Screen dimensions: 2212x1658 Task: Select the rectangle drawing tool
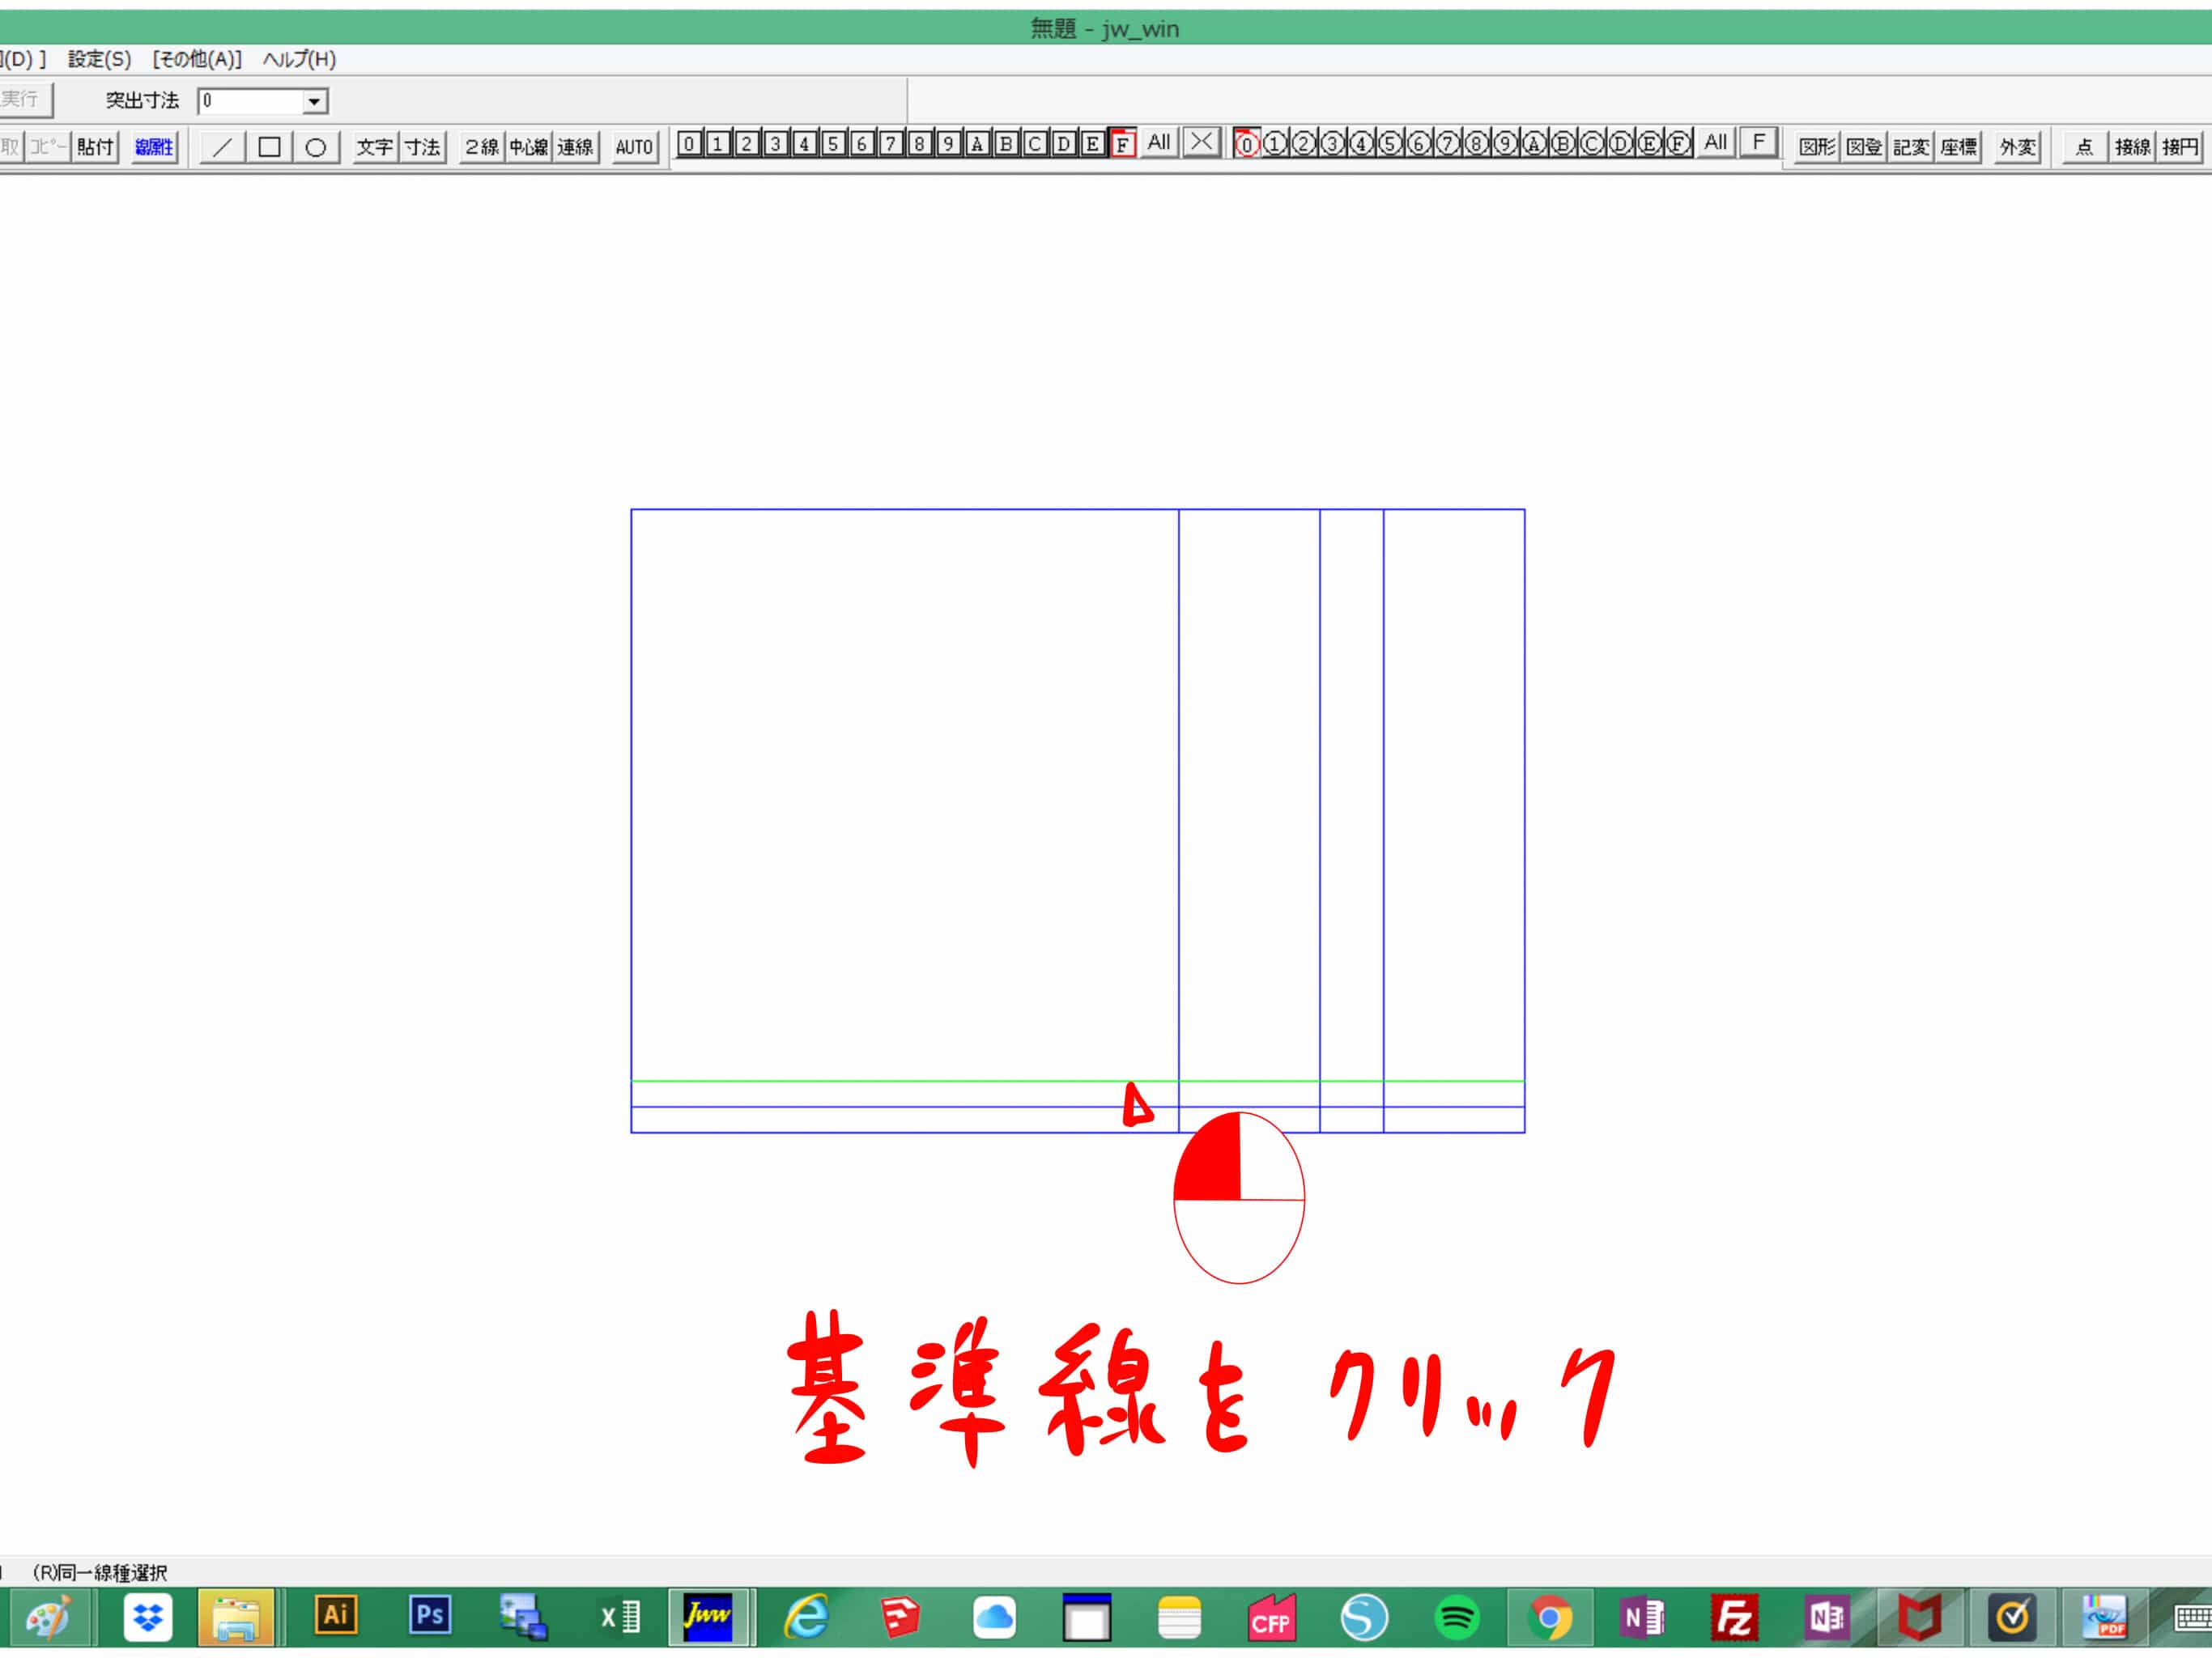pyautogui.click(x=269, y=147)
